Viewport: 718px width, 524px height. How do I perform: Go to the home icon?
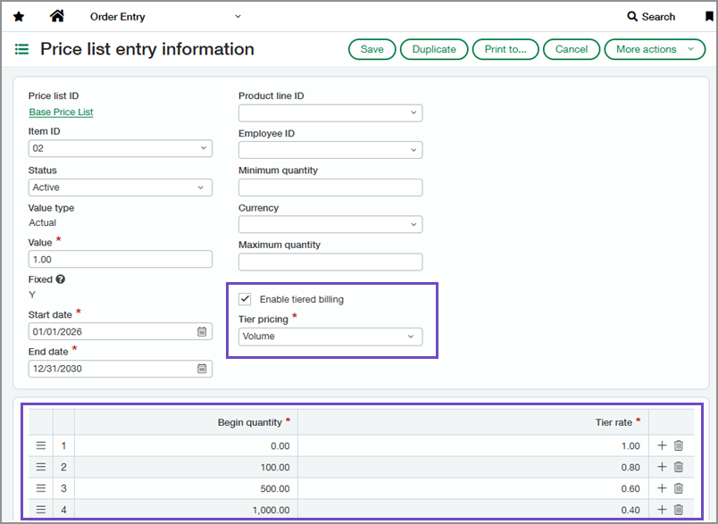(x=57, y=16)
